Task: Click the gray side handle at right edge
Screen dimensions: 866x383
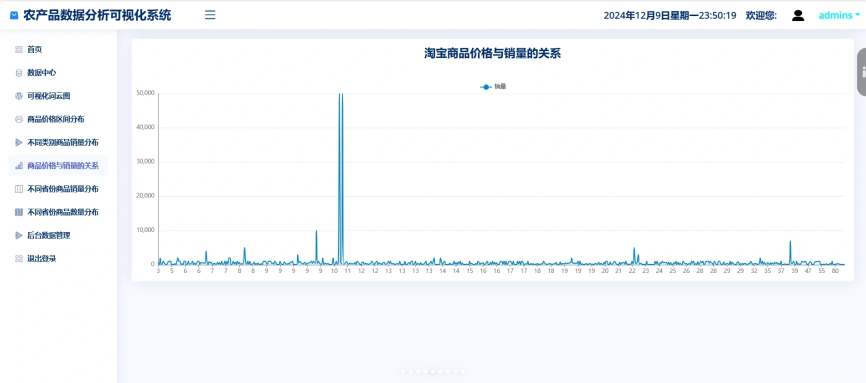Action: pyautogui.click(x=861, y=72)
